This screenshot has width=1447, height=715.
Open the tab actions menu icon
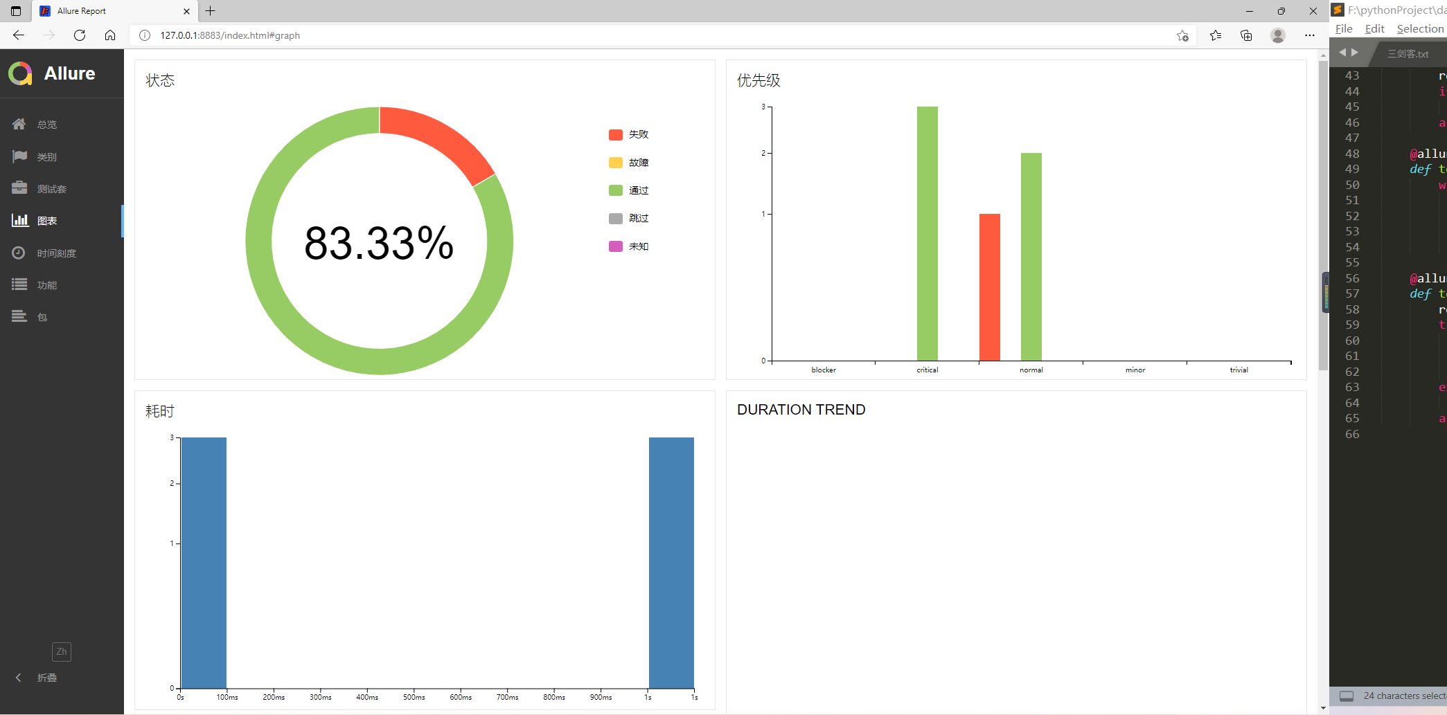pos(16,11)
